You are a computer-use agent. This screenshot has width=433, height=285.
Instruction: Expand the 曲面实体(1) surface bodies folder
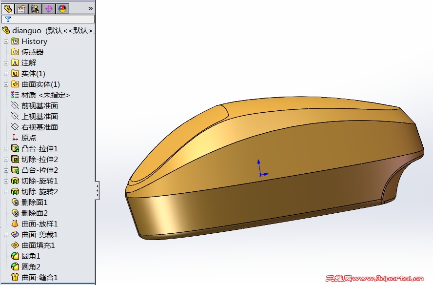point(6,84)
